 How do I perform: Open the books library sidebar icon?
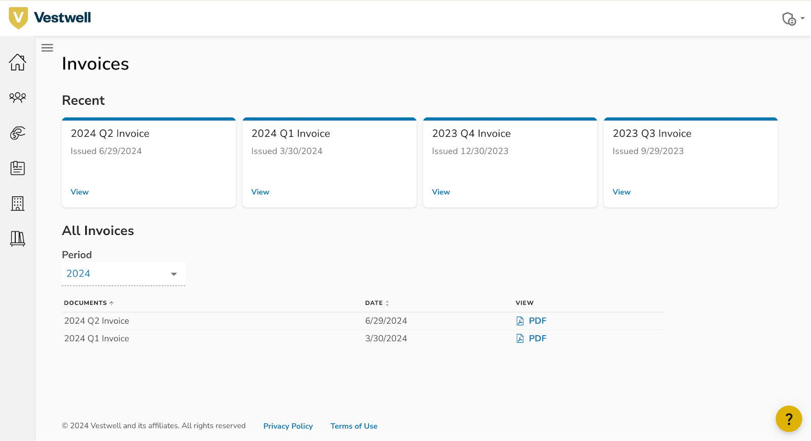pos(17,238)
